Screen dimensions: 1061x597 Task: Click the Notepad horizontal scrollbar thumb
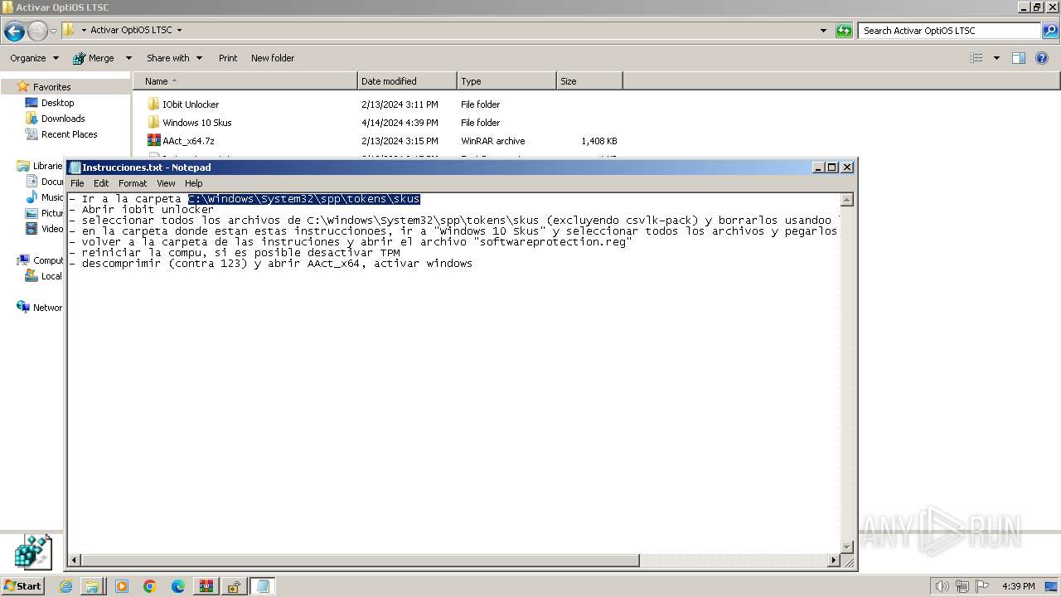point(361,561)
